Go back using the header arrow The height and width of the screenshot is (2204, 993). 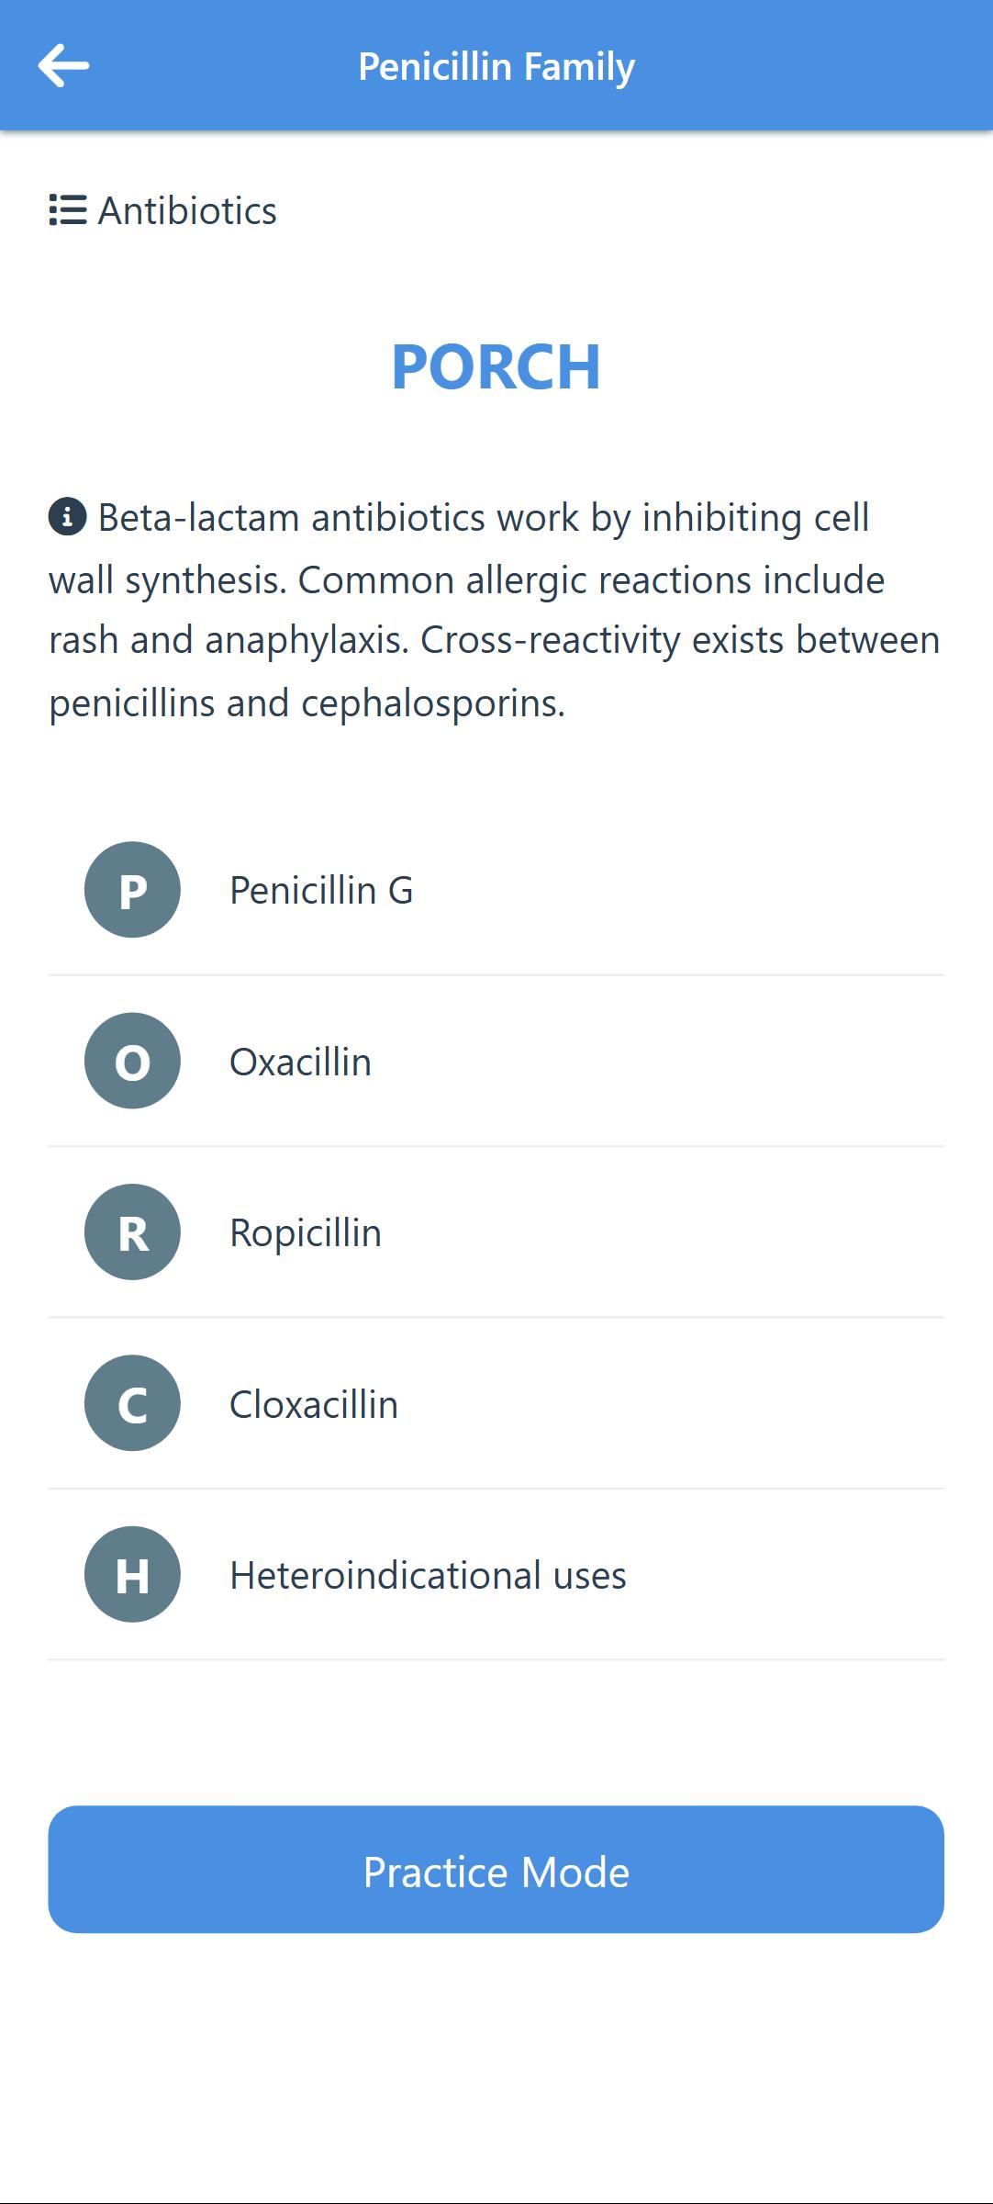click(x=63, y=66)
